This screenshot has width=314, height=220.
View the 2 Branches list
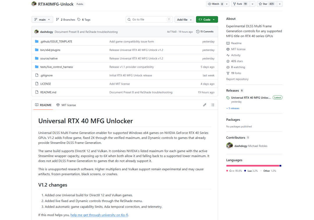click(x=65, y=19)
